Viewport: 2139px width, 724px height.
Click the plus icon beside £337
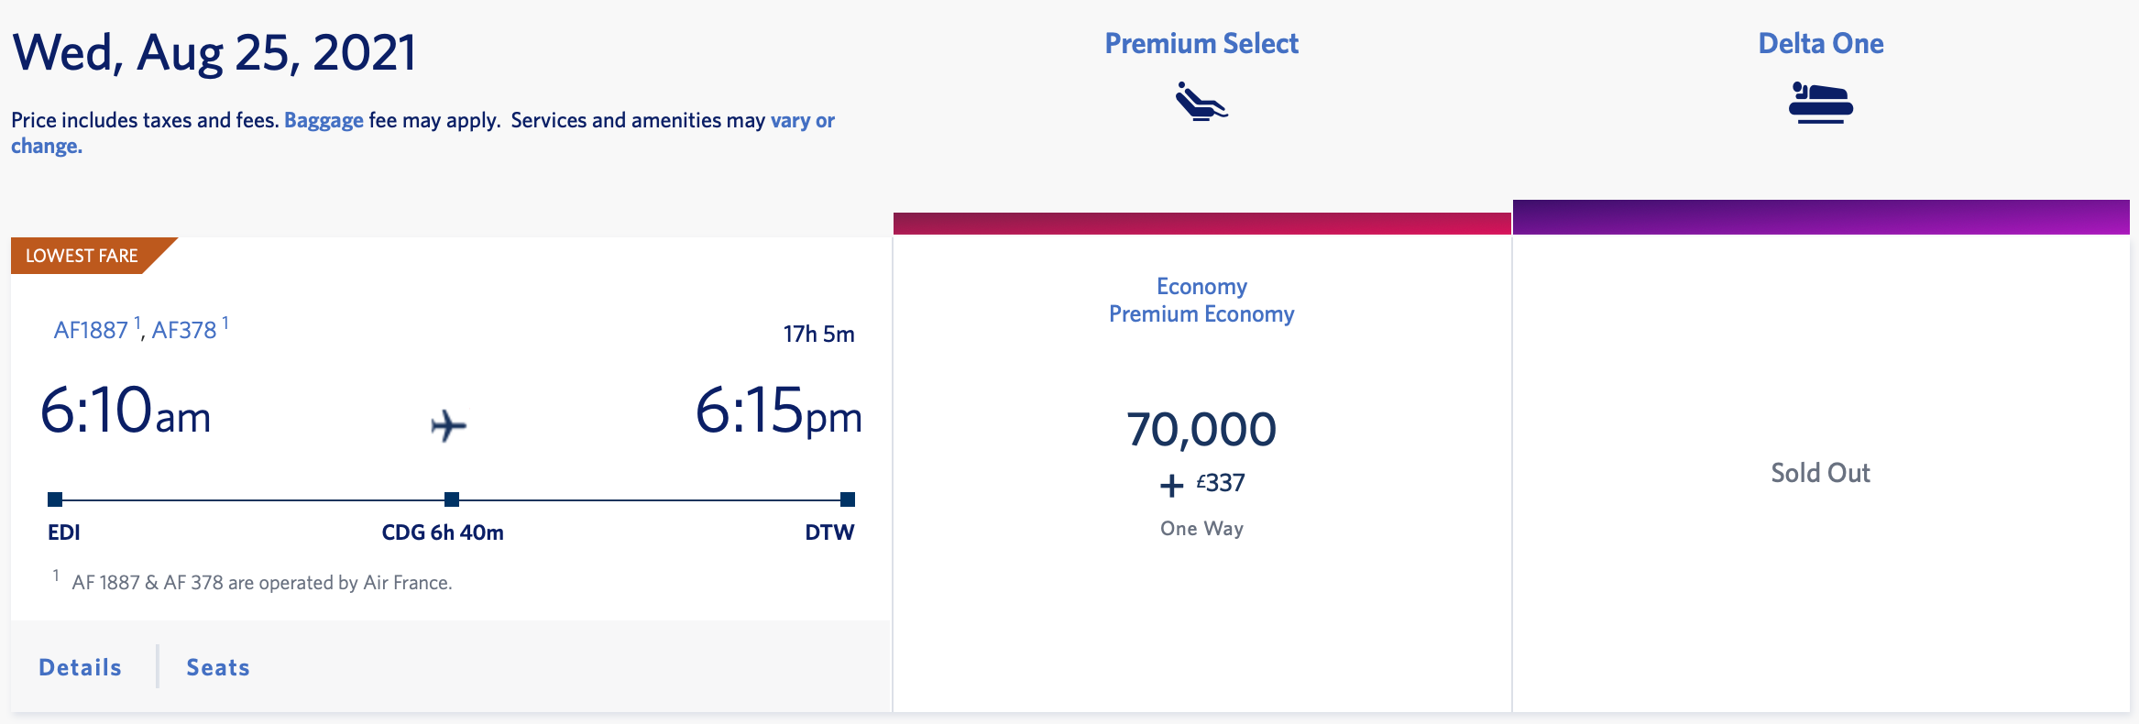click(x=1172, y=485)
